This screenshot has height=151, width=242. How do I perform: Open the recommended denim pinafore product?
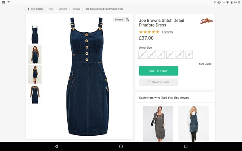pos(193,124)
